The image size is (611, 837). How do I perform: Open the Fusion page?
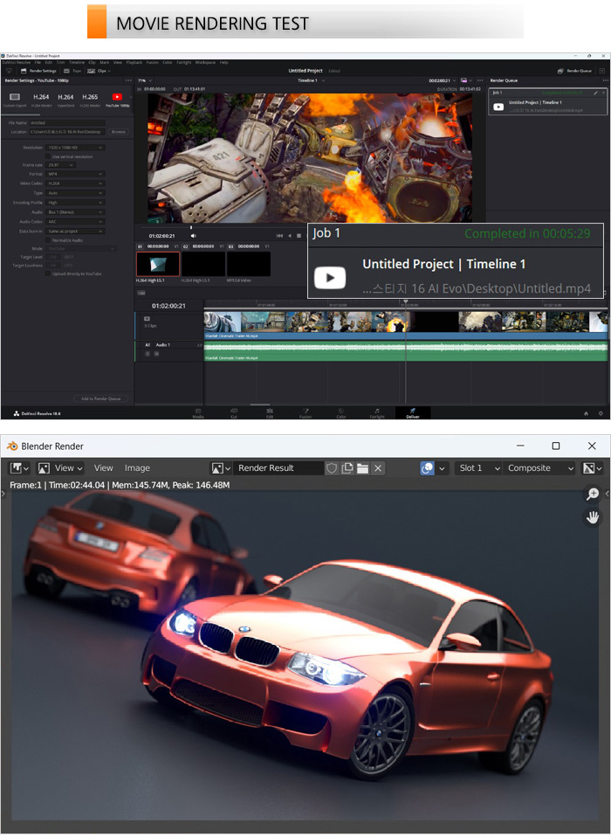pos(305,413)
